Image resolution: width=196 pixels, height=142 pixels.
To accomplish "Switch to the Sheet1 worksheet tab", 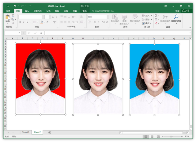I will pyautogui.click(x=25, y=132).
